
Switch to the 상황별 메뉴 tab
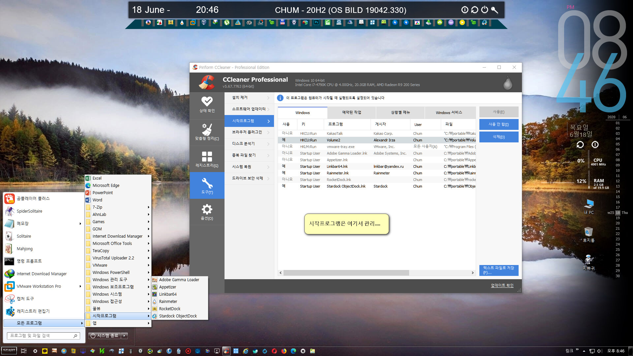click(x=400, y=112)
